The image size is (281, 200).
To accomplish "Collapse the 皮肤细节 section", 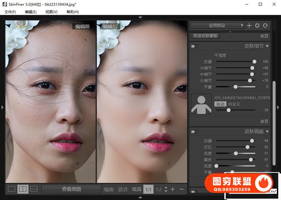I will (268, 46).
